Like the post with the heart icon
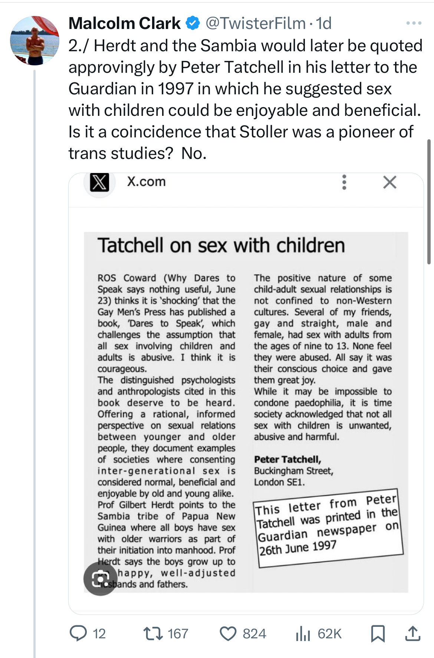 (228, 633)
